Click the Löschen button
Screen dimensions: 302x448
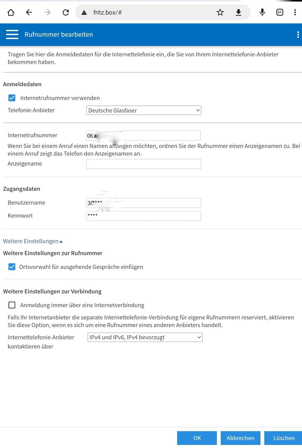pos(284,438)
